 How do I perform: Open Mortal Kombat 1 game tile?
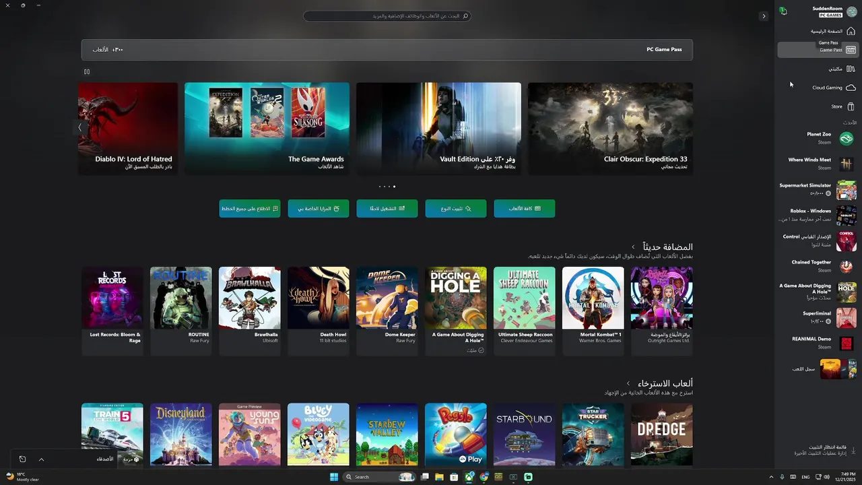tap(593, 311)
